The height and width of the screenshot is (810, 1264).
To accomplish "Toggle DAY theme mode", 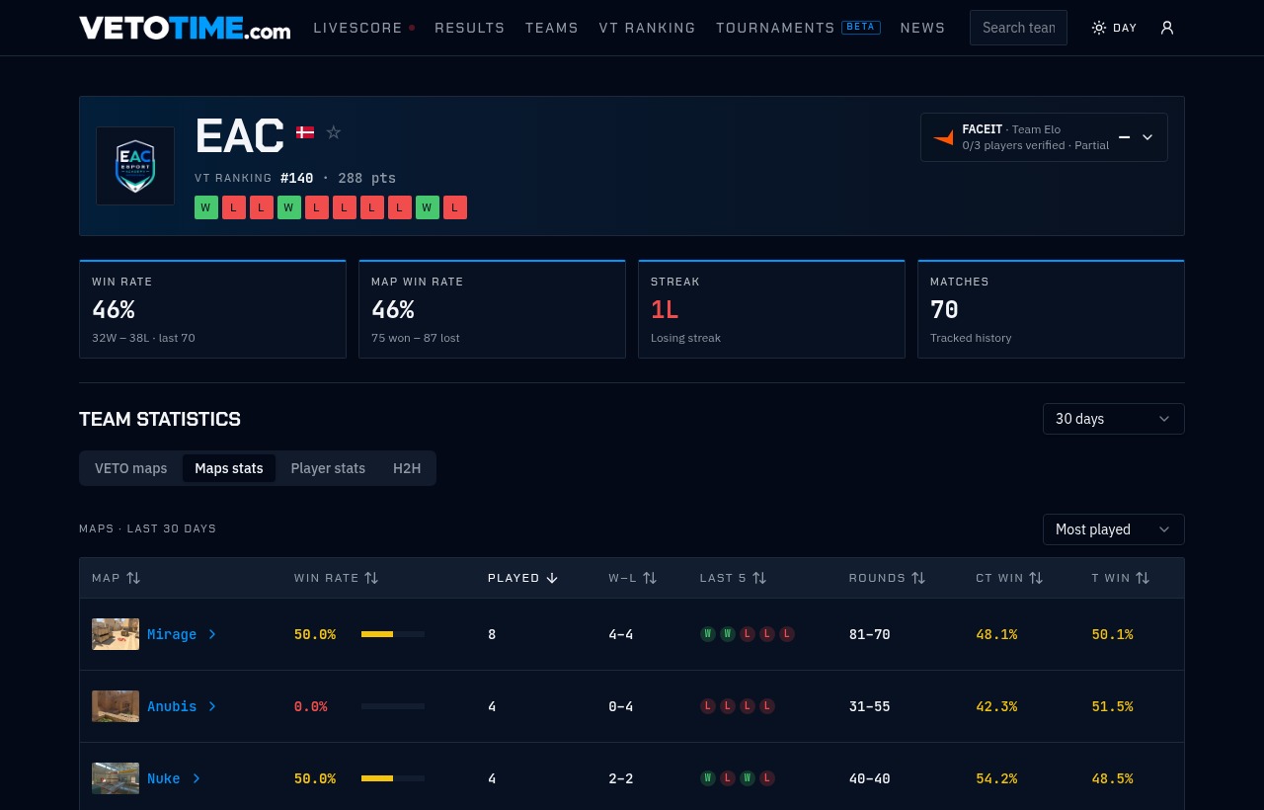I will [x=1114, y=28].
